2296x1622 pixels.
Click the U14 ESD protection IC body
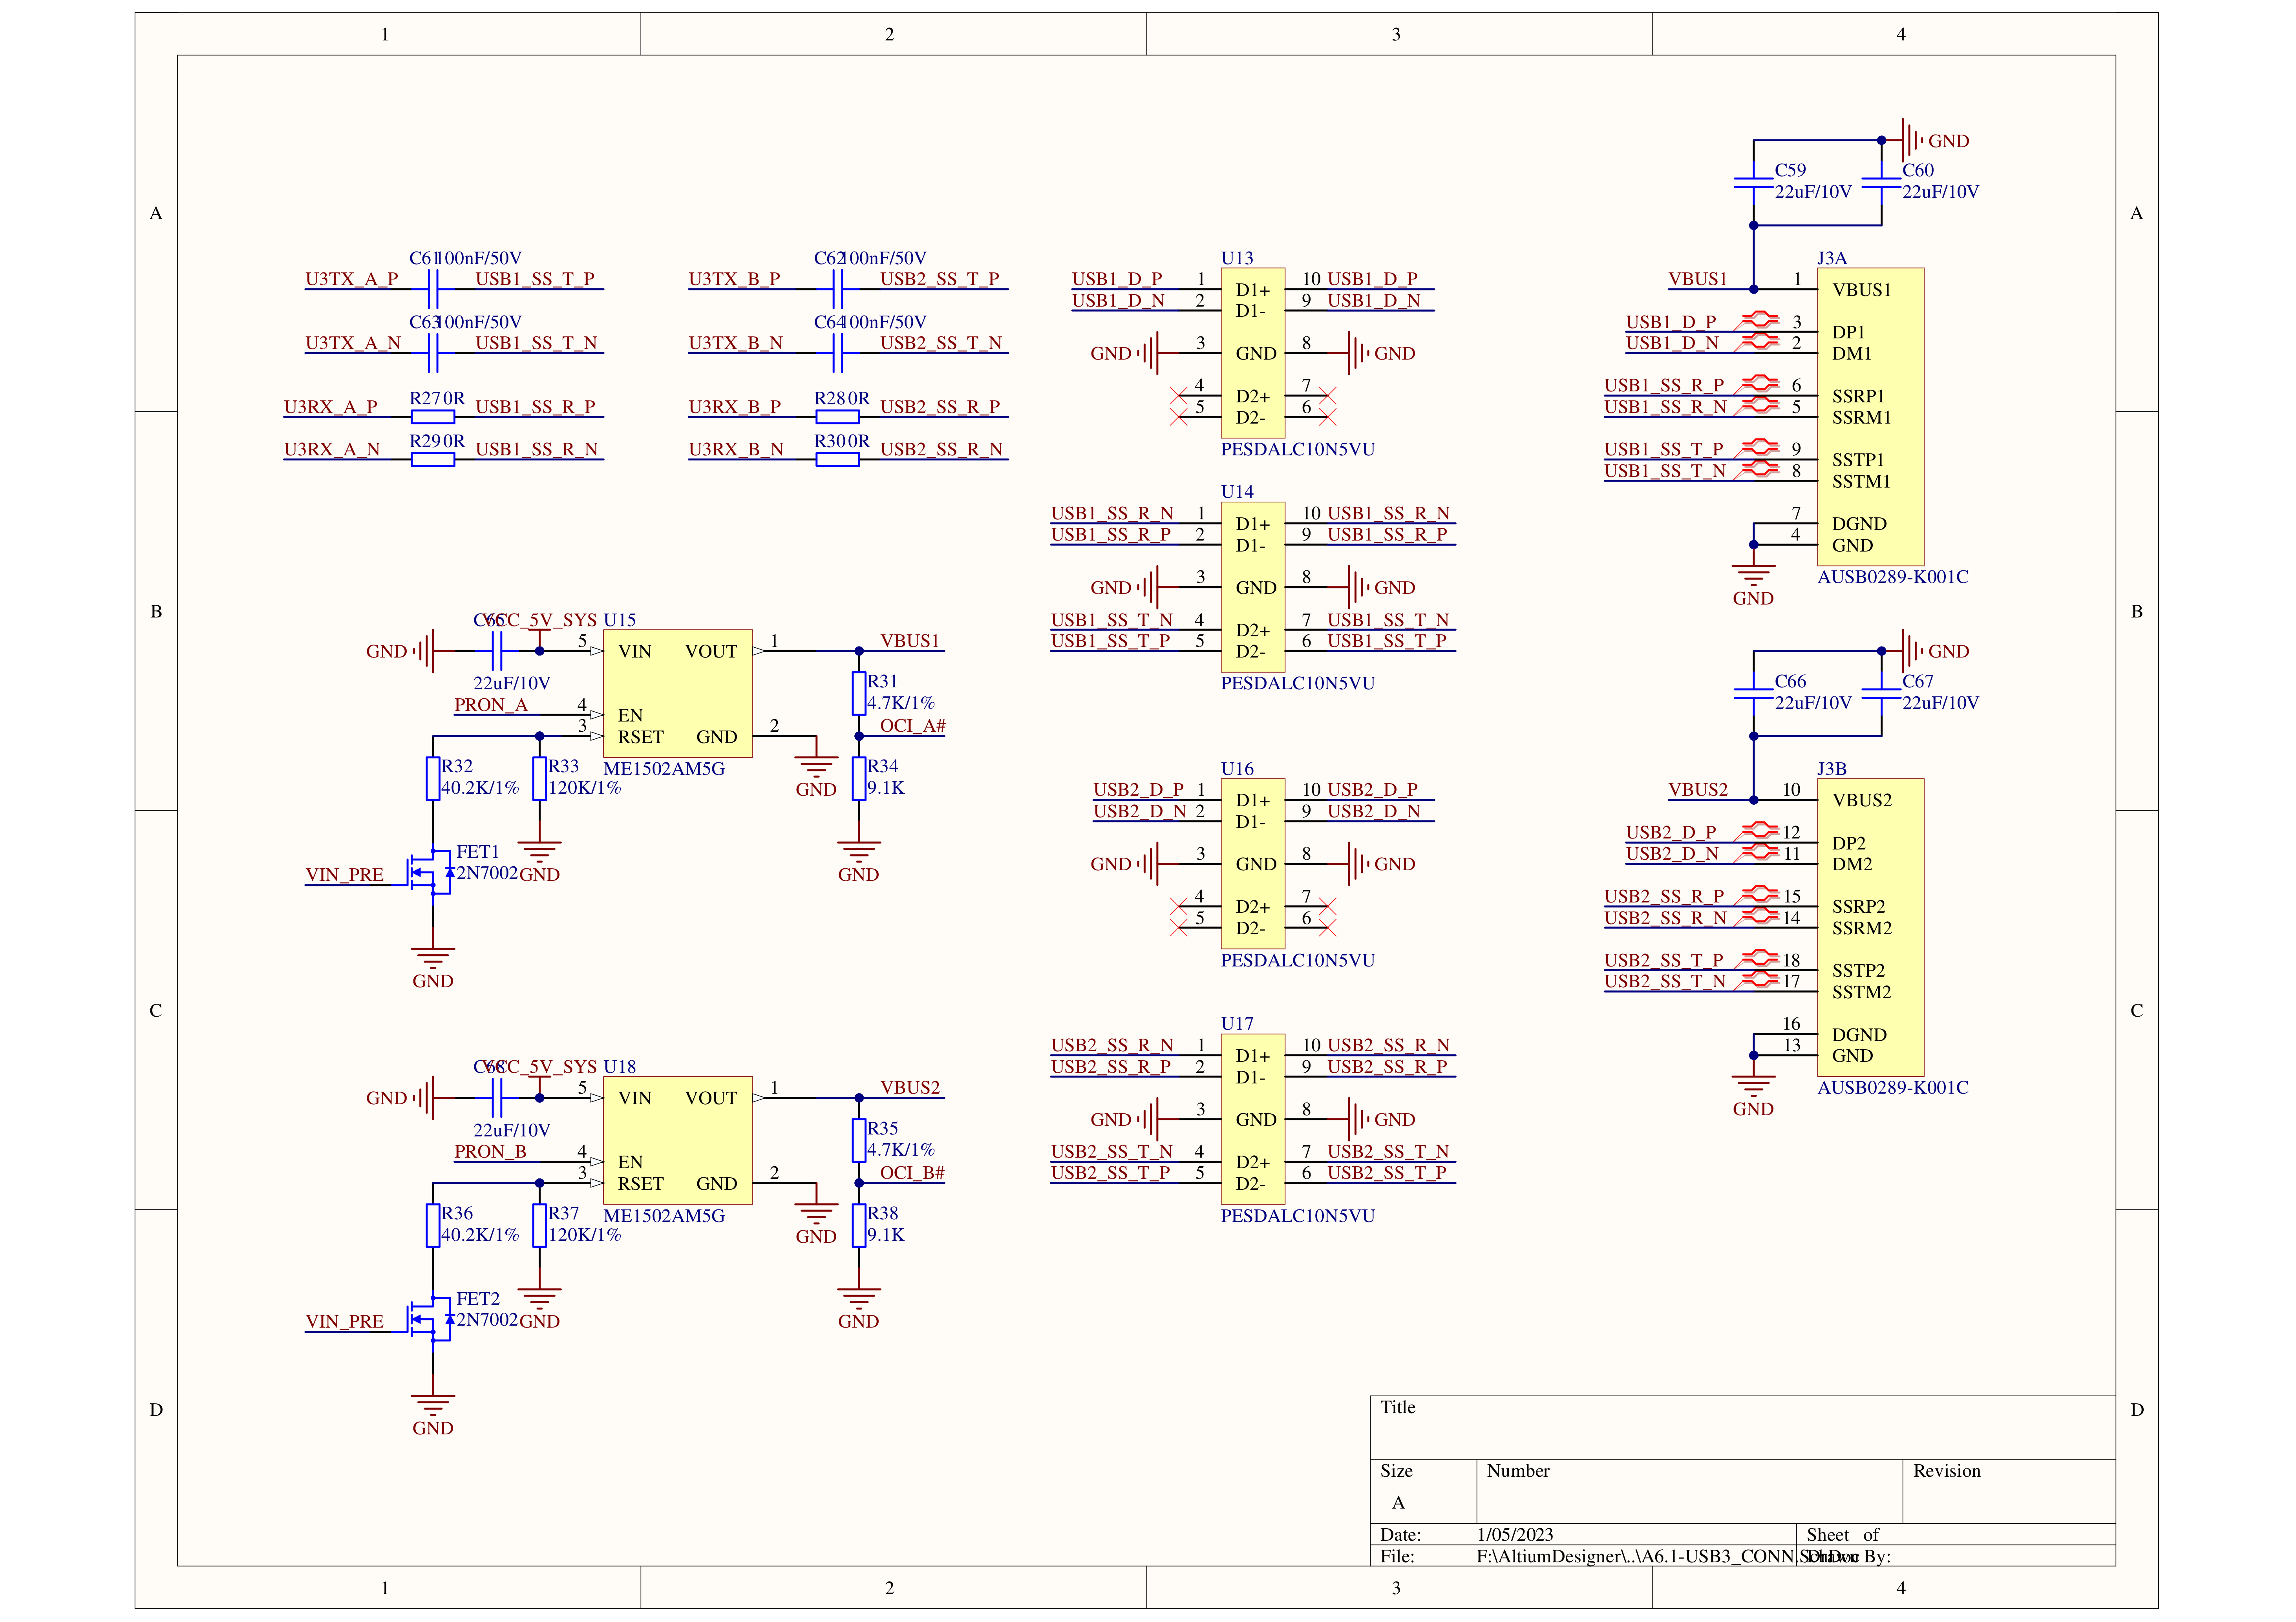pyautogui.click(x=1252, y=587)
